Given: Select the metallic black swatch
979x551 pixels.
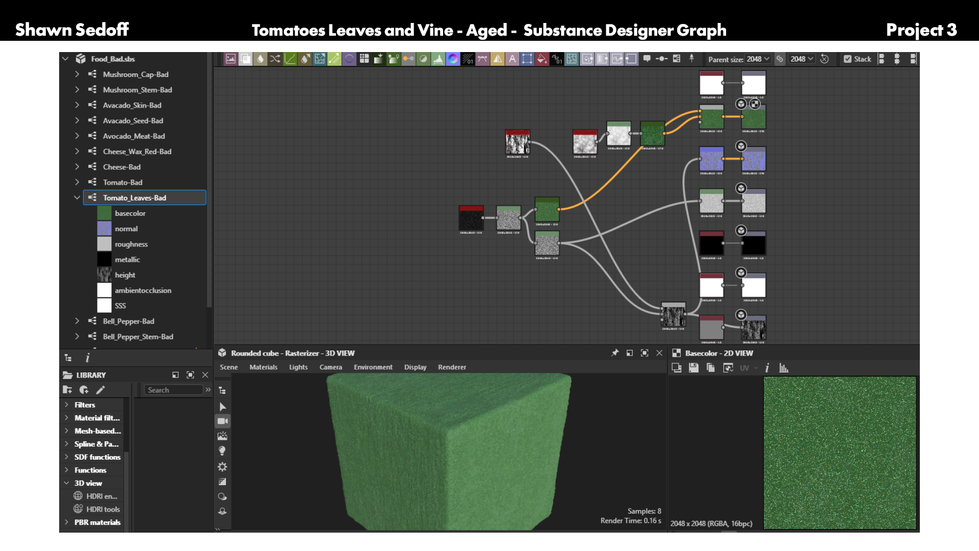Looking at the screenshot, I should 104,259.
